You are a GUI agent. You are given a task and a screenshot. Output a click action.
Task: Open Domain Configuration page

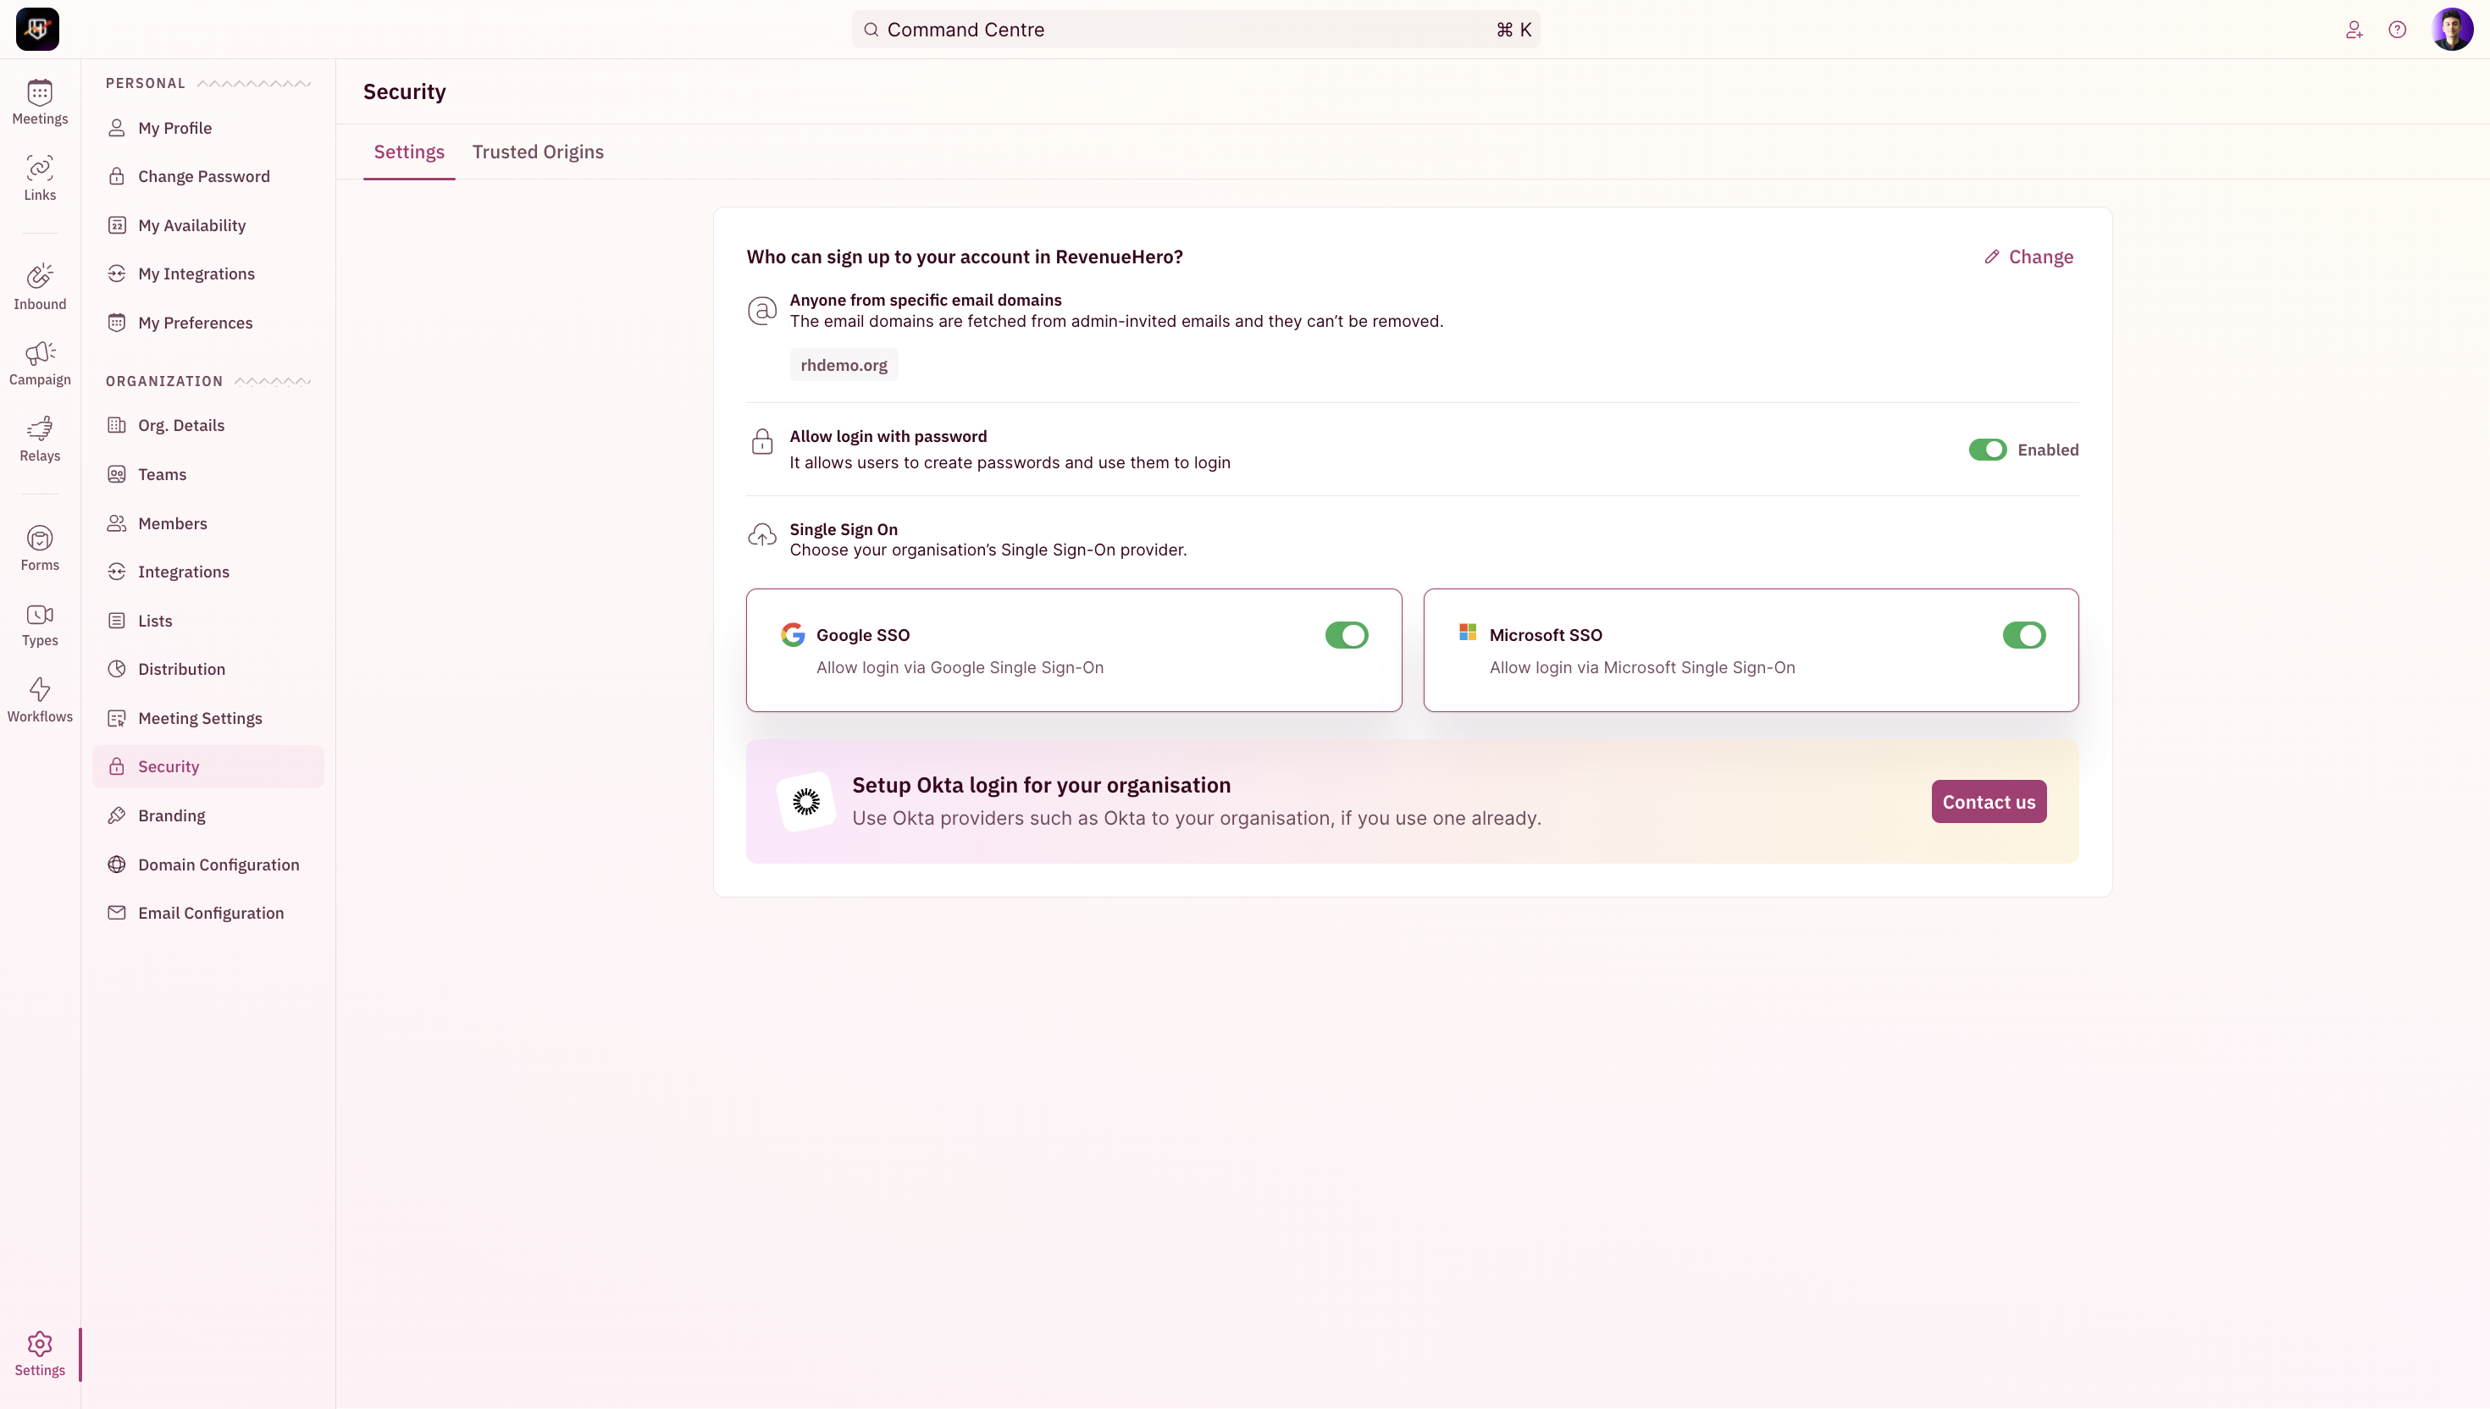(x=208, y=865)
